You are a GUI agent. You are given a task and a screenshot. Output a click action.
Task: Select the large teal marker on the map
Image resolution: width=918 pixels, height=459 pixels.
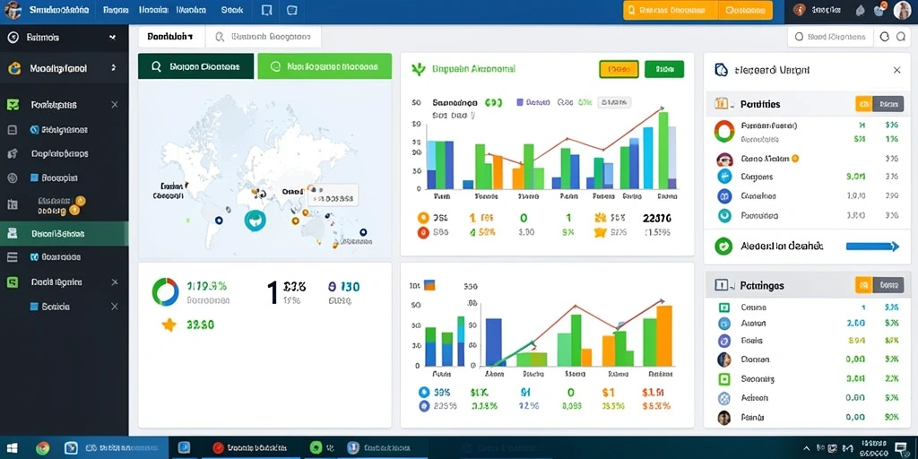(x=255, y=220)
